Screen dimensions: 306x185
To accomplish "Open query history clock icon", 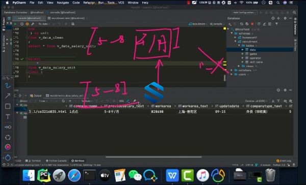I will click(22, 24).
